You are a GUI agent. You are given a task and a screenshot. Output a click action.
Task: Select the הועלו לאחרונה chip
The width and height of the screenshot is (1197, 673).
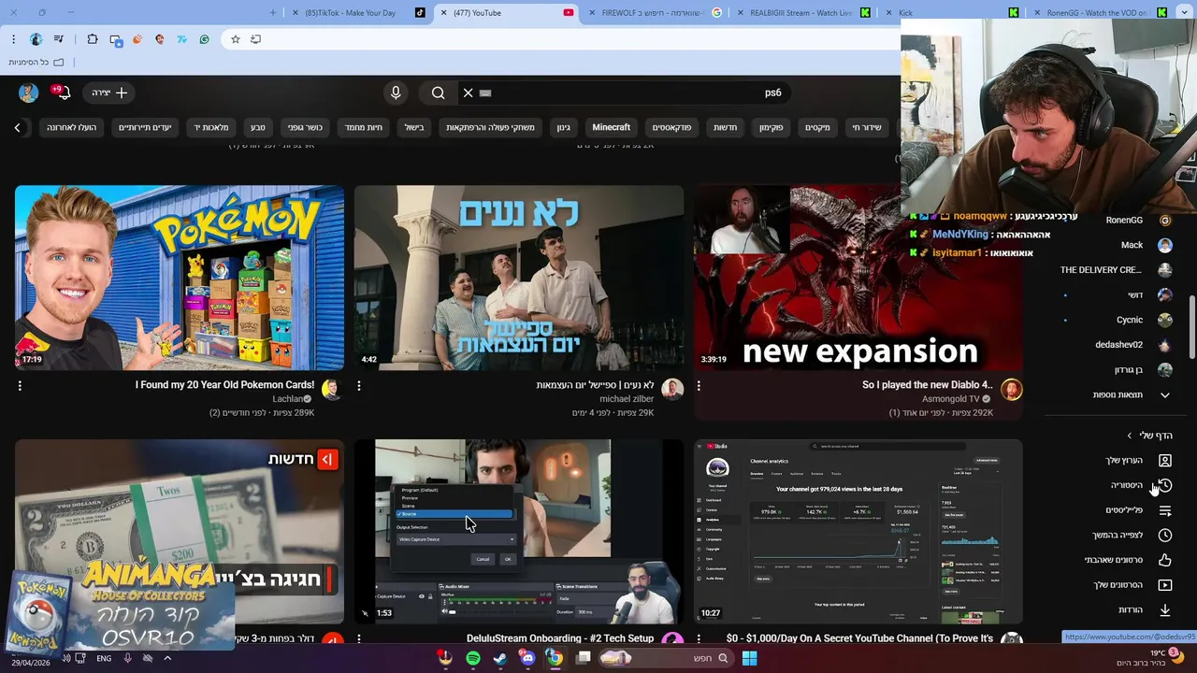coord(72,127)
